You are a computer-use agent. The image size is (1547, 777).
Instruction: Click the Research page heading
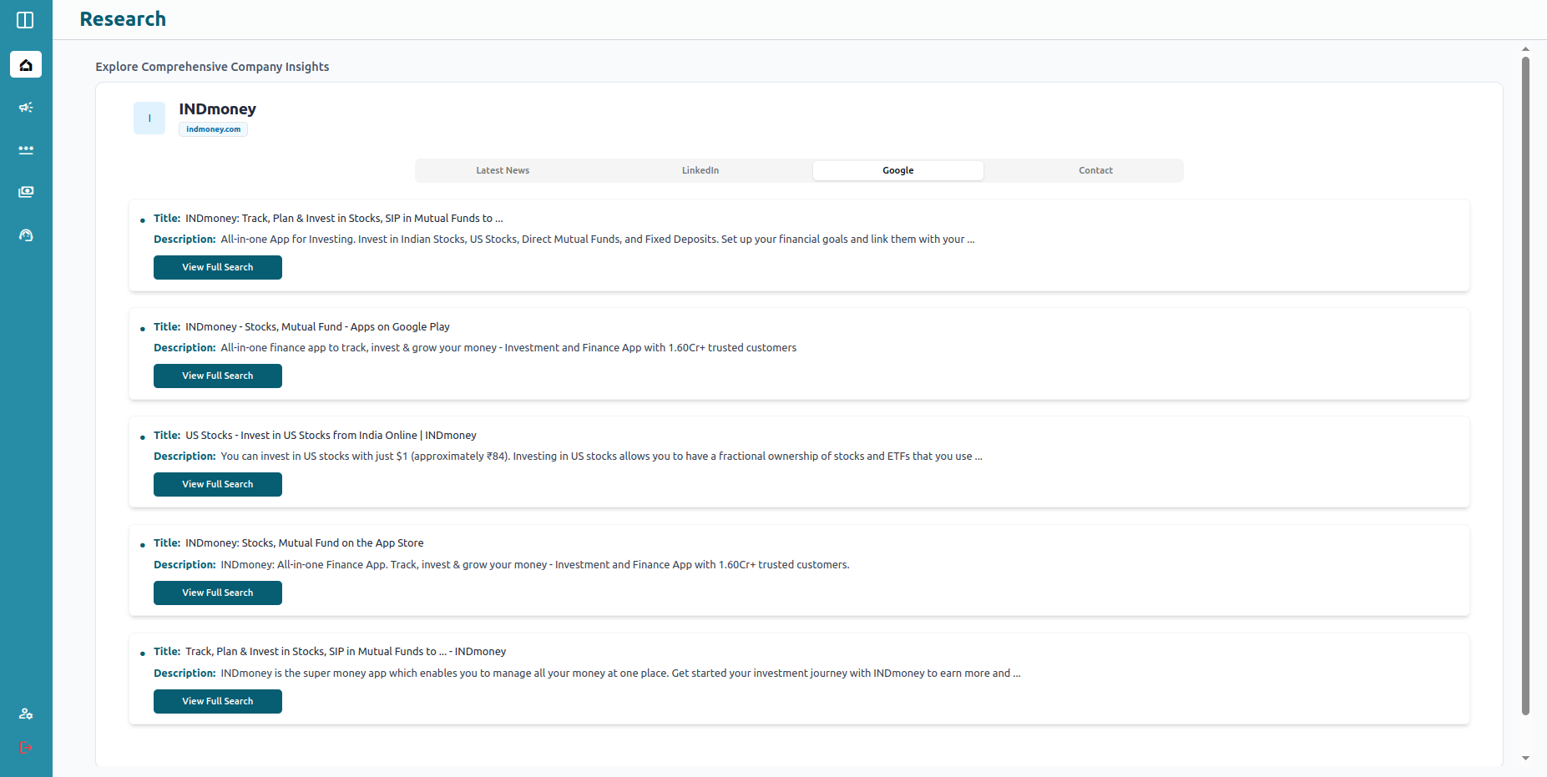click(x=123, y=19)
